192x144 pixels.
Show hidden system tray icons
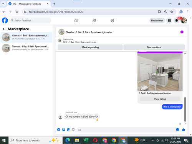[x=153, y=140]
